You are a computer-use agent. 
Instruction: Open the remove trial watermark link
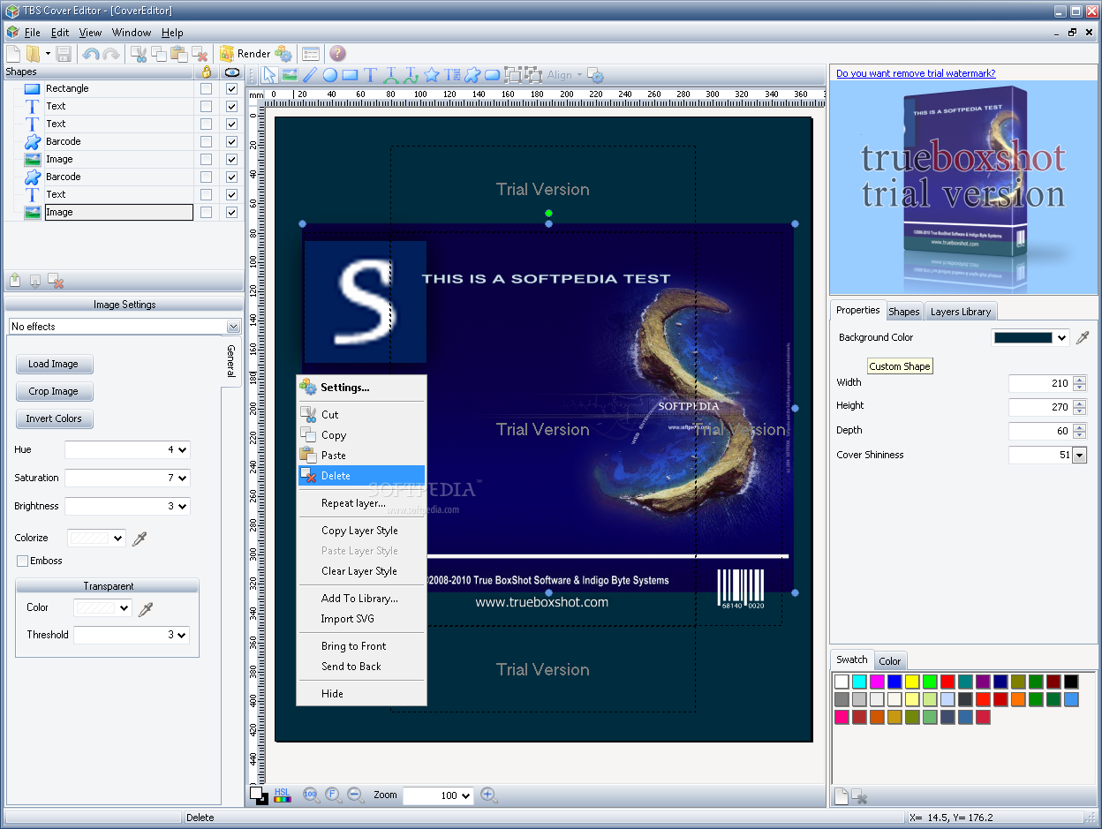click(916, 73)
